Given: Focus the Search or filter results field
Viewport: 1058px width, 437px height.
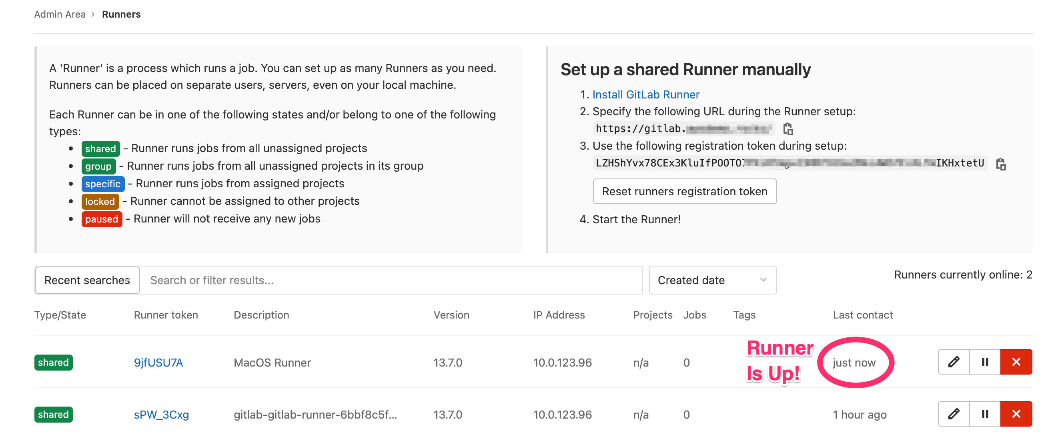Looking at the screenshot, I should (x=391, y=280).
